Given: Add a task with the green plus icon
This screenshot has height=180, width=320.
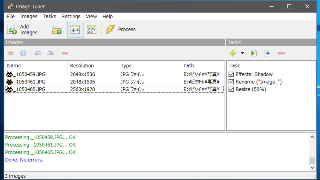Looking at the screenshot, I should 233,53.
